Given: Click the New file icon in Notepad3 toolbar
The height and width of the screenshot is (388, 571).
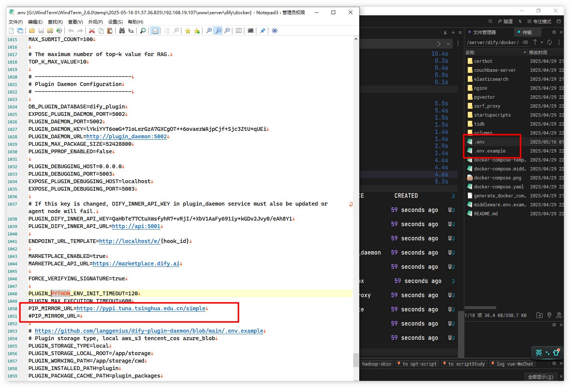Looking at the screenshot, I should click(x=11, y=31).
